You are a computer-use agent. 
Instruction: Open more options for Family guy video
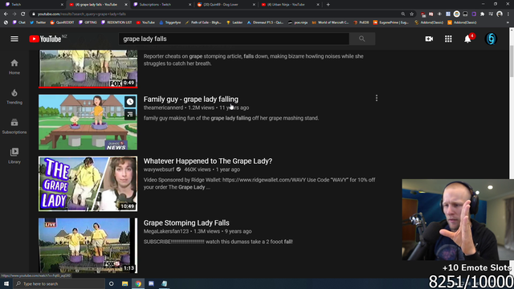[x=377, y=98]
